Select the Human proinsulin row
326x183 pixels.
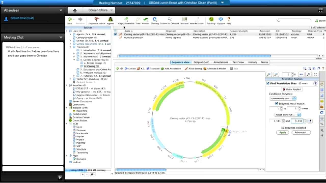(219, 37)
